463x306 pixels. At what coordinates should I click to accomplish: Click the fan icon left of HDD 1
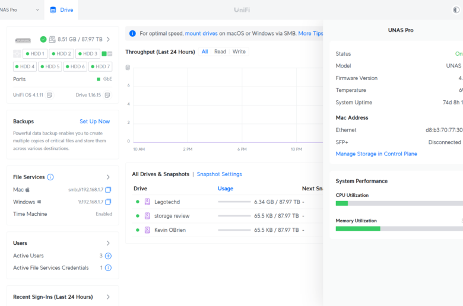17,54
